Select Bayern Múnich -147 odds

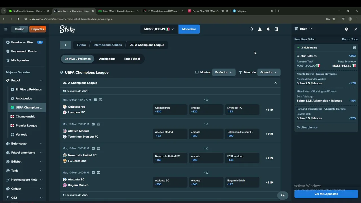point(242,182)
